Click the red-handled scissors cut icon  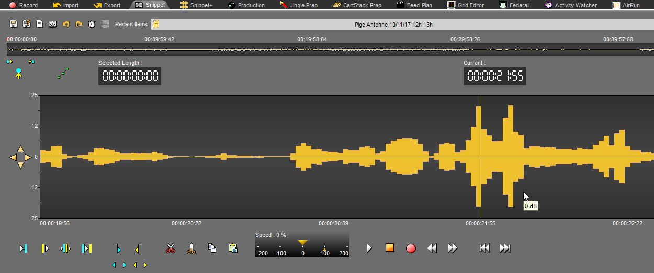[x=171, y=248]
